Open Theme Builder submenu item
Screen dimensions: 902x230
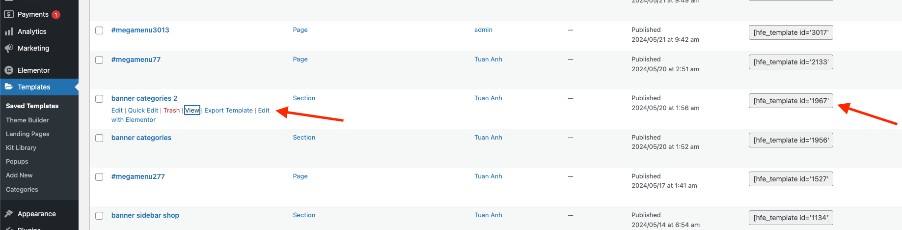coord(27,120)
